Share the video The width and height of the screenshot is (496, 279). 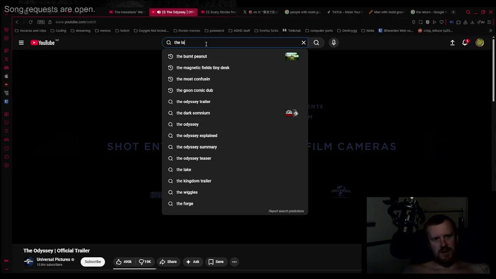click(x=168, y=262)
